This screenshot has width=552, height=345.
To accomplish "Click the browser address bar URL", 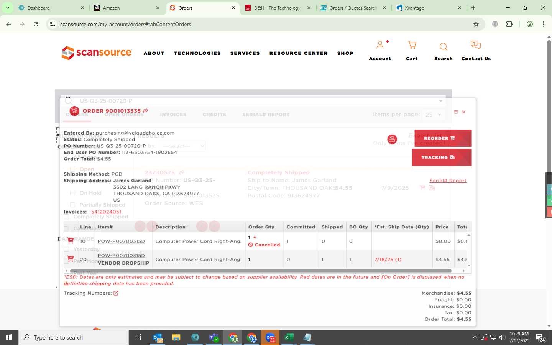I will tap(125, 24).
